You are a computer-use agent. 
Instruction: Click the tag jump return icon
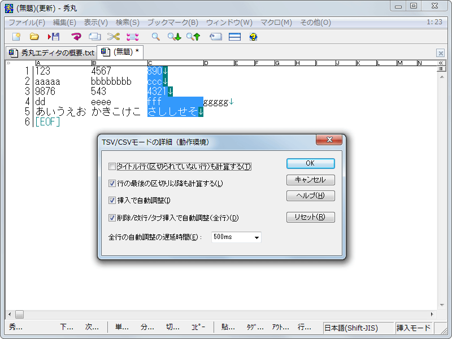[x=216, y=37]
